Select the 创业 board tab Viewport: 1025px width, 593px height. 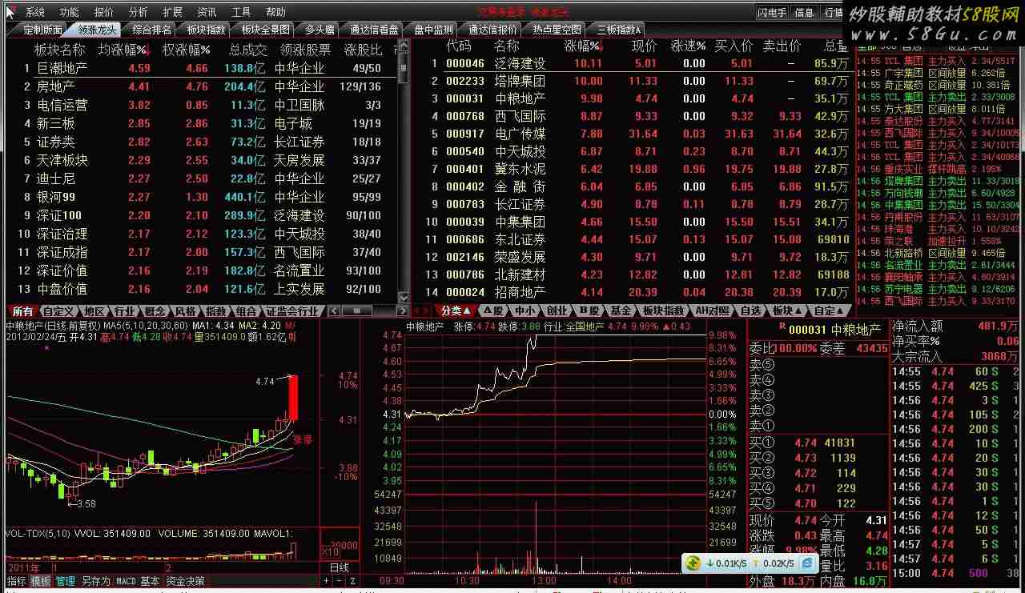click(557, 311)
